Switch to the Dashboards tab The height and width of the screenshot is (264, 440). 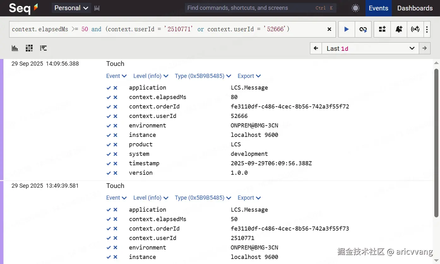click(x=415, y=8)
